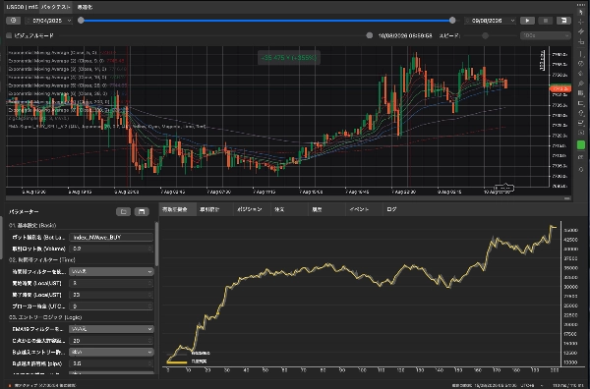Click the 03. エントリーロジック (Logic) section header
The height and width of the screenshot is (389, 590).
tap(45, 317)
